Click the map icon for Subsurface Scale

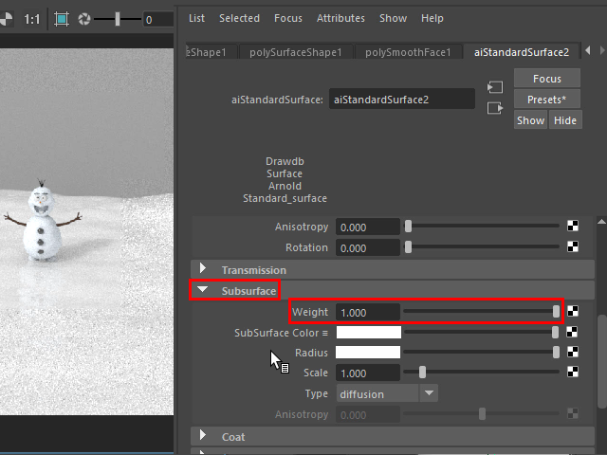pyautogui.click(x=573, y=373)
